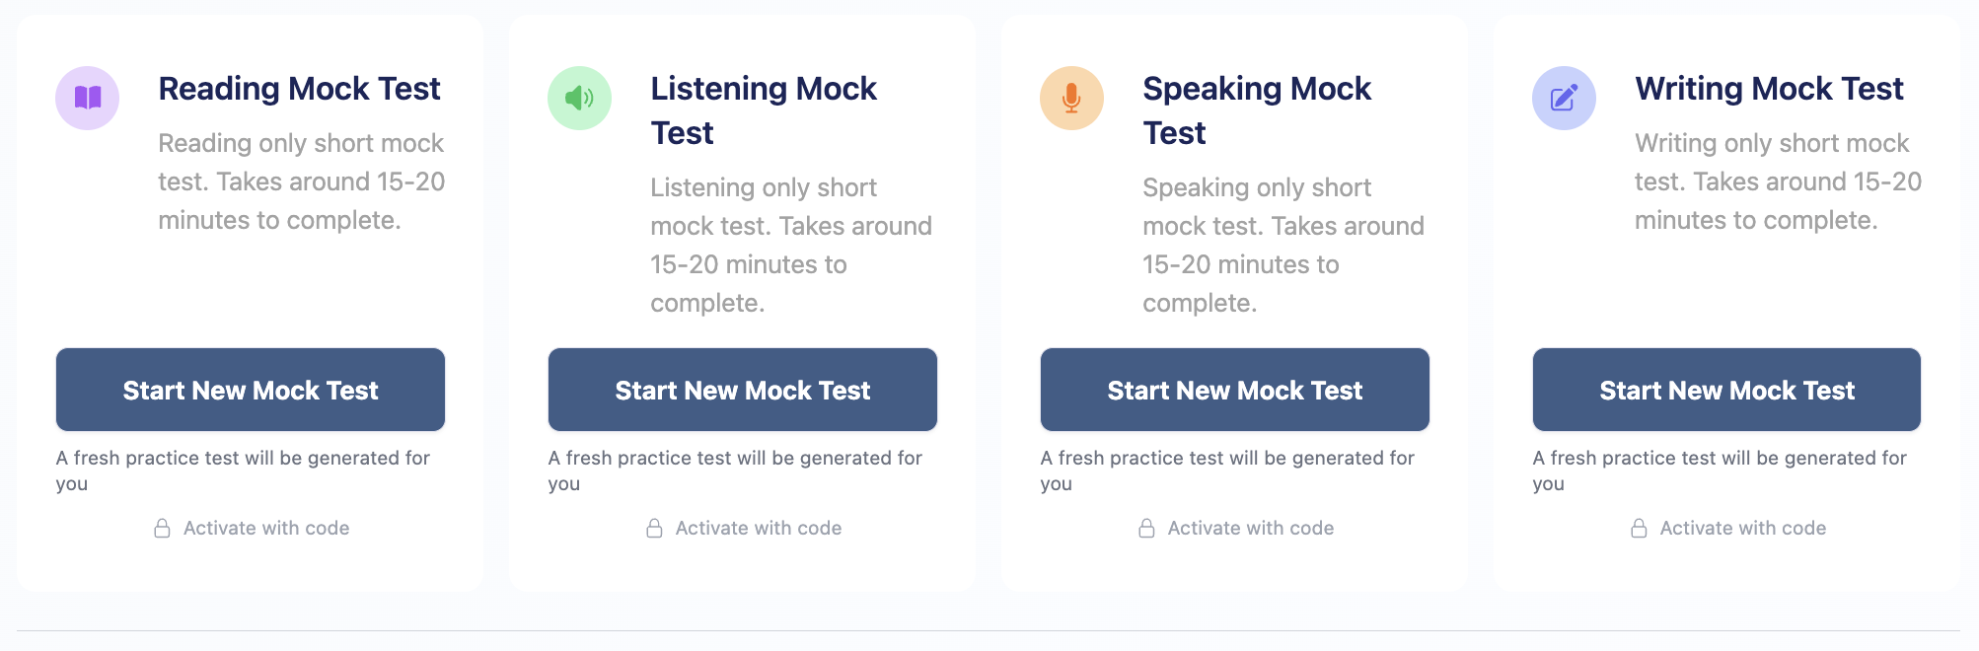
Task: Activate Listening Mock Test with code
Action: click(758, 528)
